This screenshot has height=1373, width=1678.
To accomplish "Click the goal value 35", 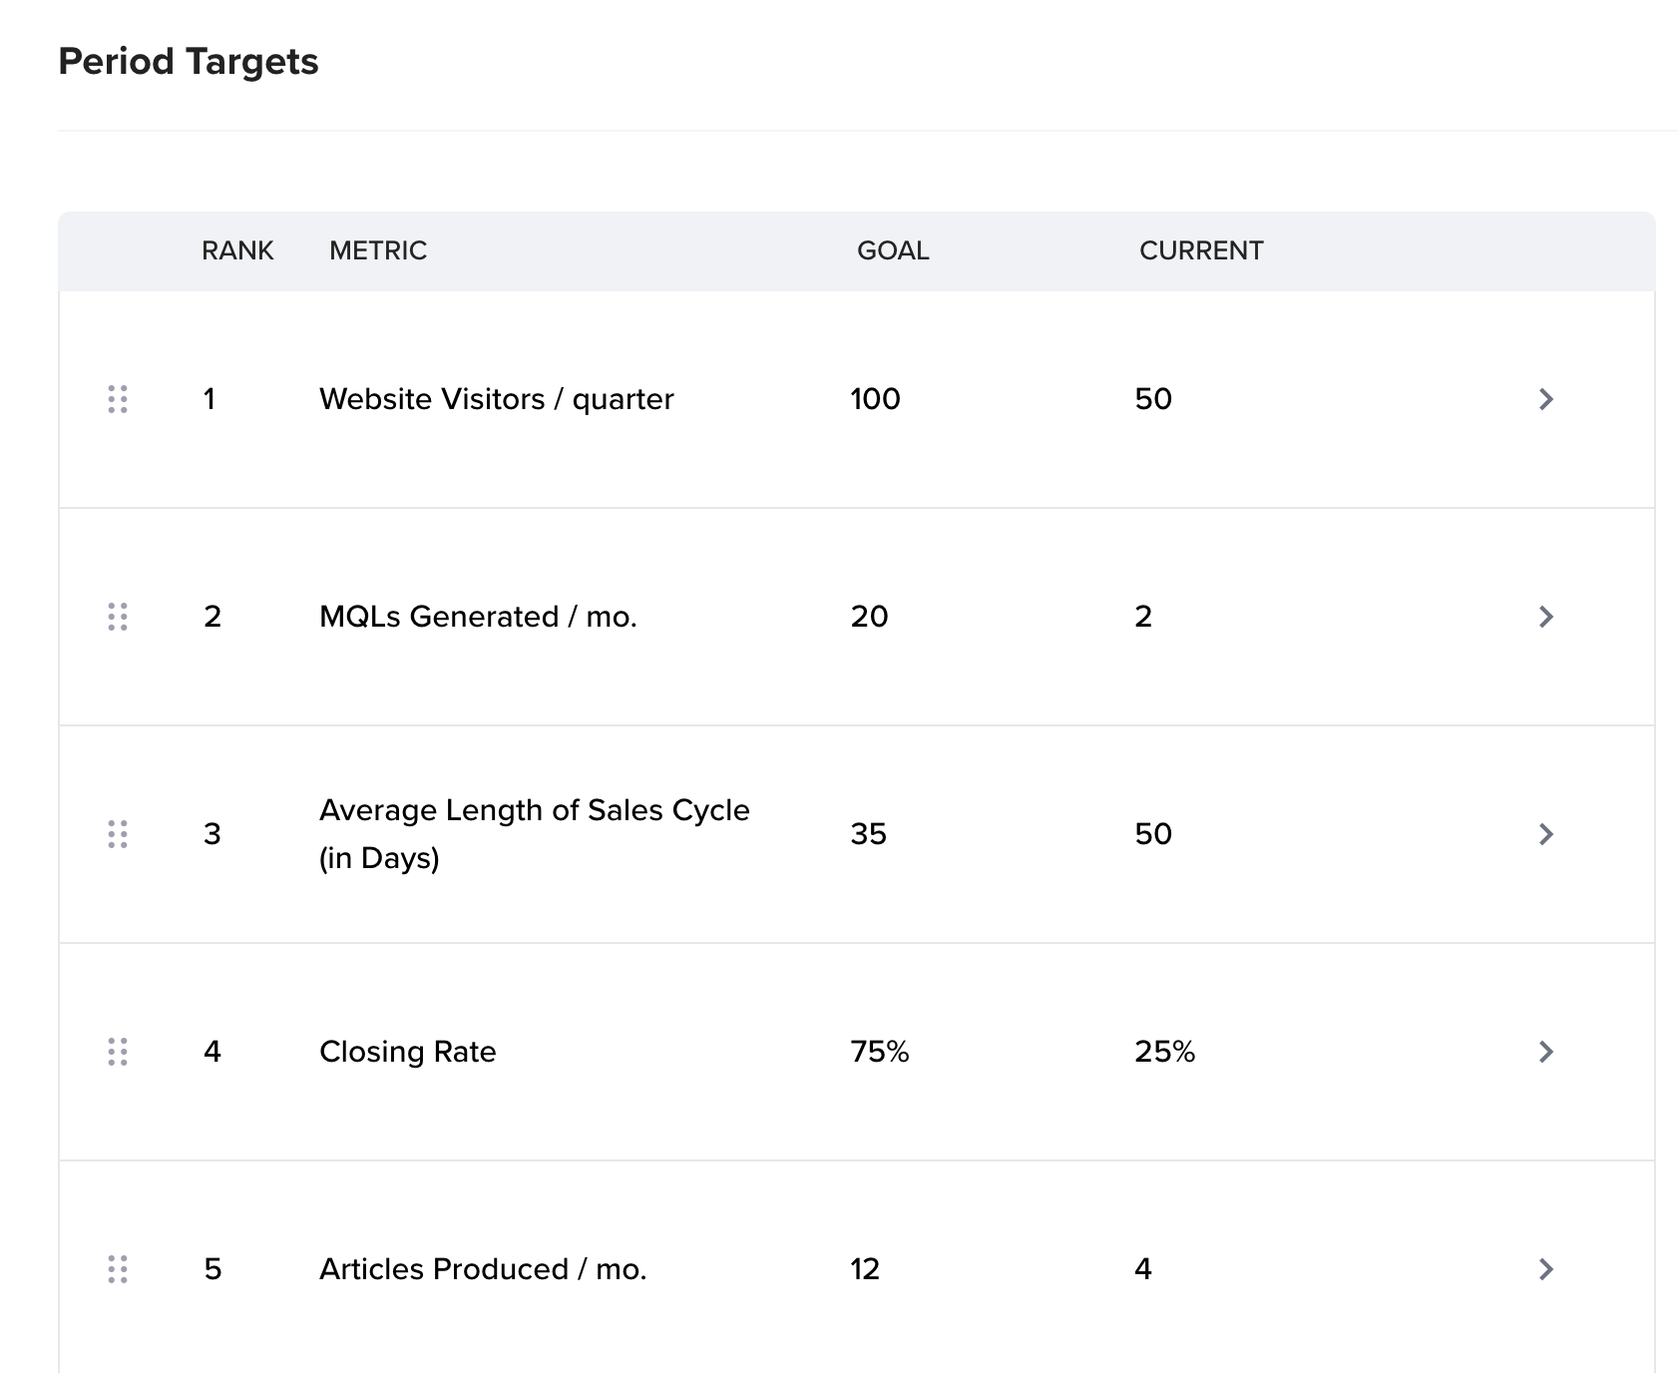I will pyautogui.click(x=868, y=834).
